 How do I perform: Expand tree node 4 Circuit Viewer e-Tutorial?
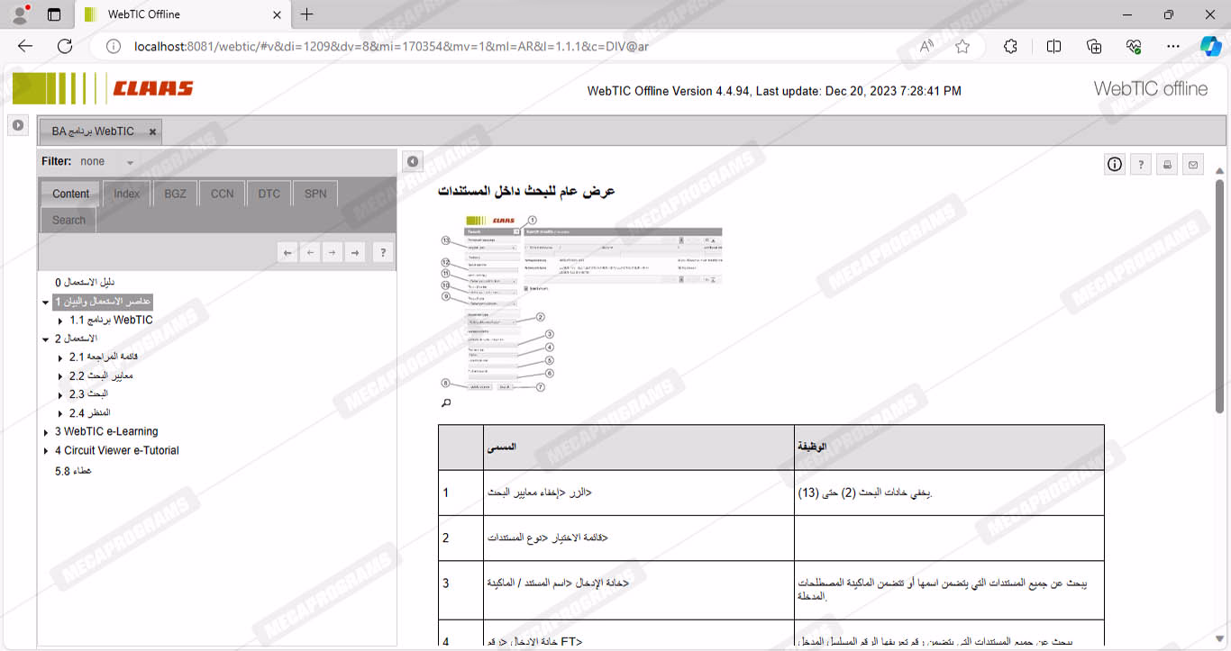pyautogui.click(x=46, y=451)
